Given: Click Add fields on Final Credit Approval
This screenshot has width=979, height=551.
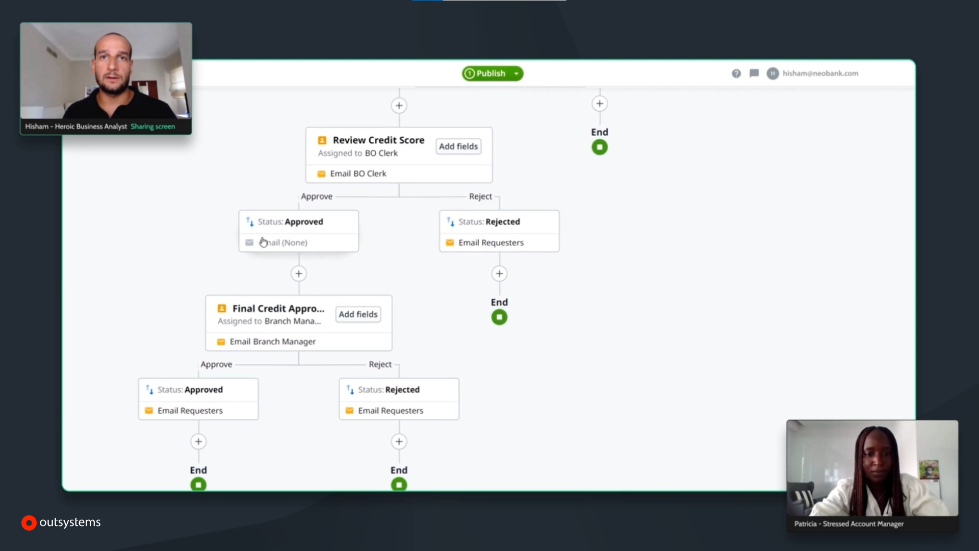Looking at the screenshot, I should point(358,314).
